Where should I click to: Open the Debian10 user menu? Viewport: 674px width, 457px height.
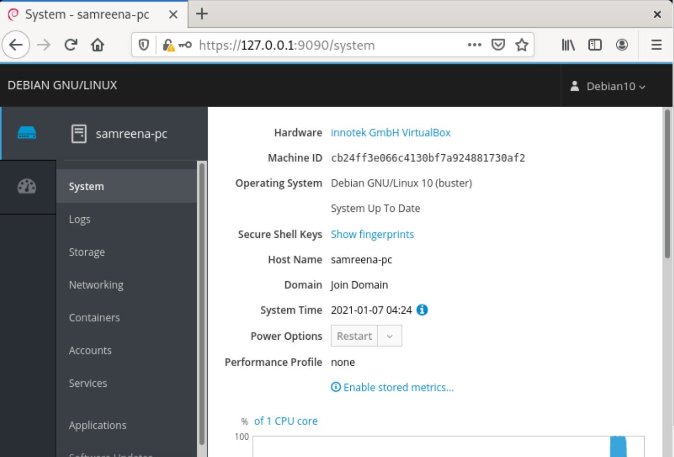click(x=609, y=86)
